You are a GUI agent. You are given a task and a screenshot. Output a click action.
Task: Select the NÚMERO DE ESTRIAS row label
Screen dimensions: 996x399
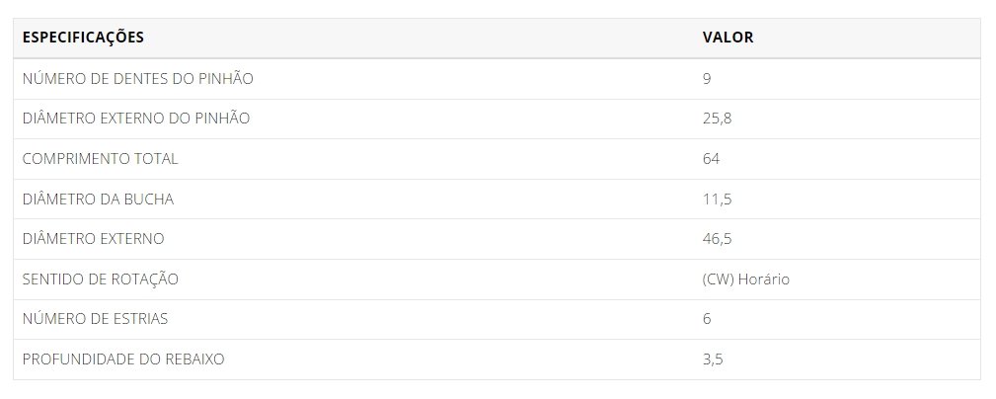point(96,319)
